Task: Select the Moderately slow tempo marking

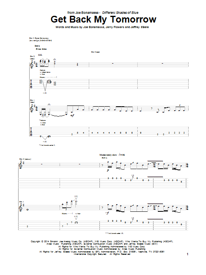Action: point(108,155)
